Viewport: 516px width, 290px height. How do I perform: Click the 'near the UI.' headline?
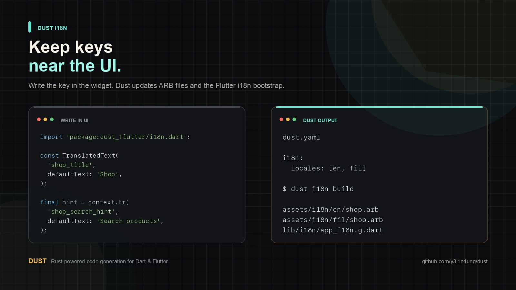(75, 66)
